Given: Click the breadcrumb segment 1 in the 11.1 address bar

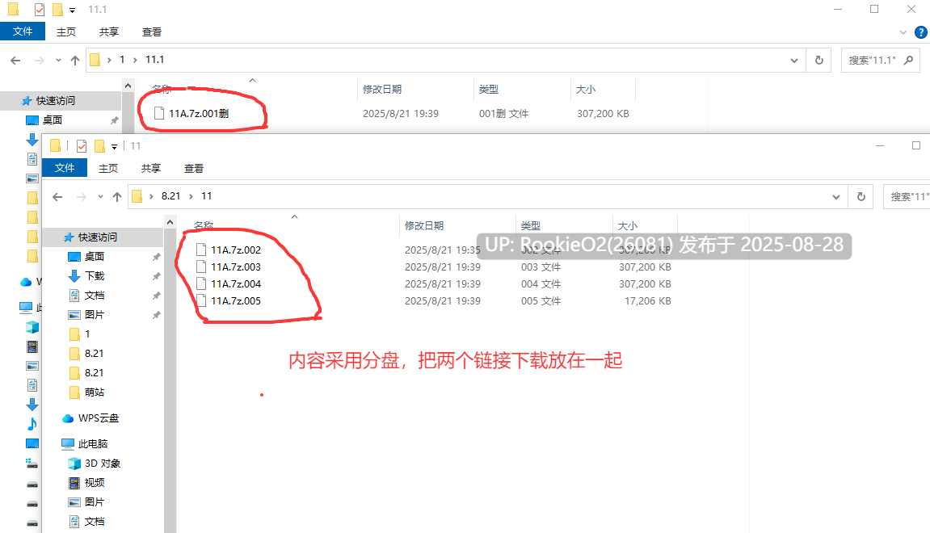Looking at the screenshot, I should tap(122, 60).
